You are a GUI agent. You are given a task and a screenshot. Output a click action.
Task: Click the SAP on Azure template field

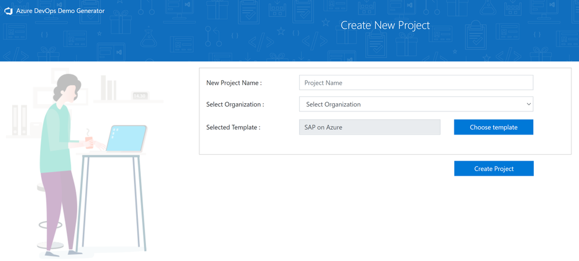tap(370, 127)
